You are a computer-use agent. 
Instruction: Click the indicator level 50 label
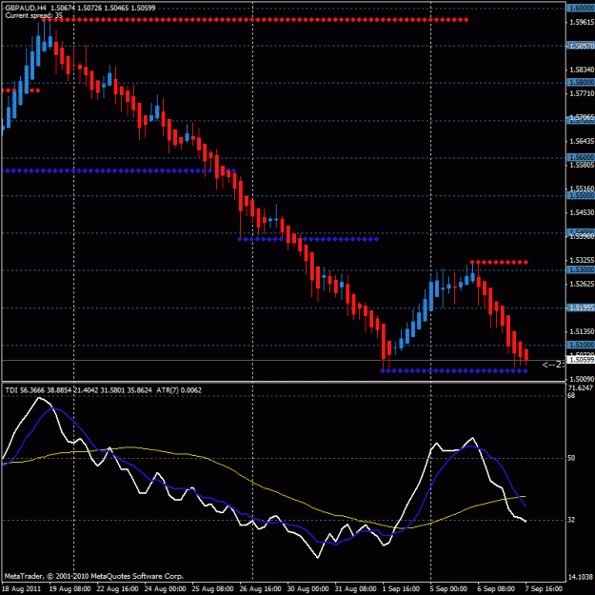571,458
